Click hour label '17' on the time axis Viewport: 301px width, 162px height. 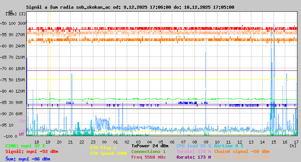click(296, 142)
